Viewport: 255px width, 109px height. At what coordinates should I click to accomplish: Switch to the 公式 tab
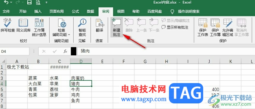point(75,11)
